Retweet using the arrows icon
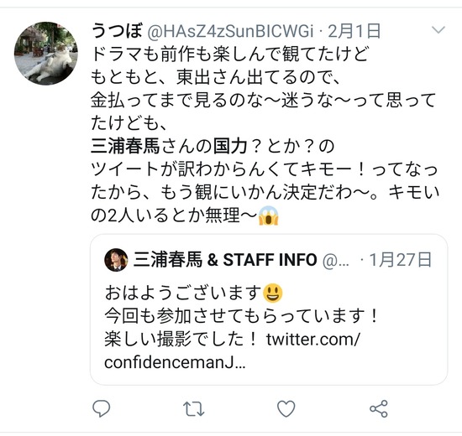The image size is (462, 436). [x=193, y=409]
